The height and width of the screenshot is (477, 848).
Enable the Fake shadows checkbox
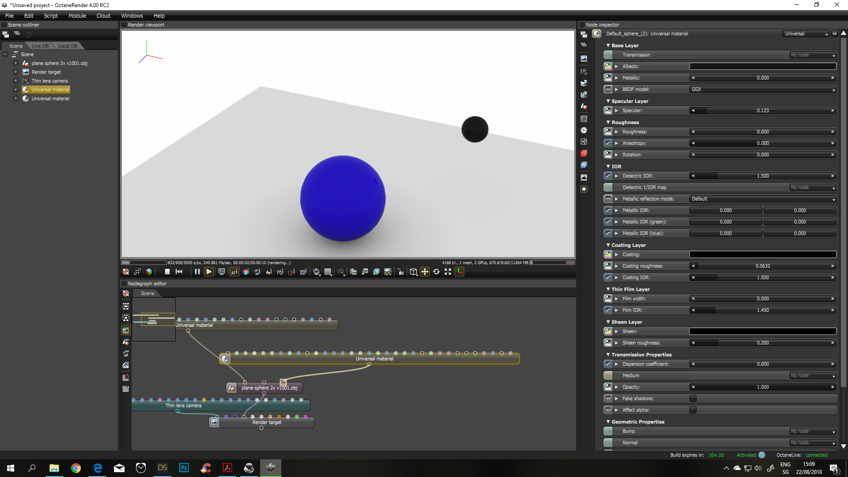click(x=693, y=398)
